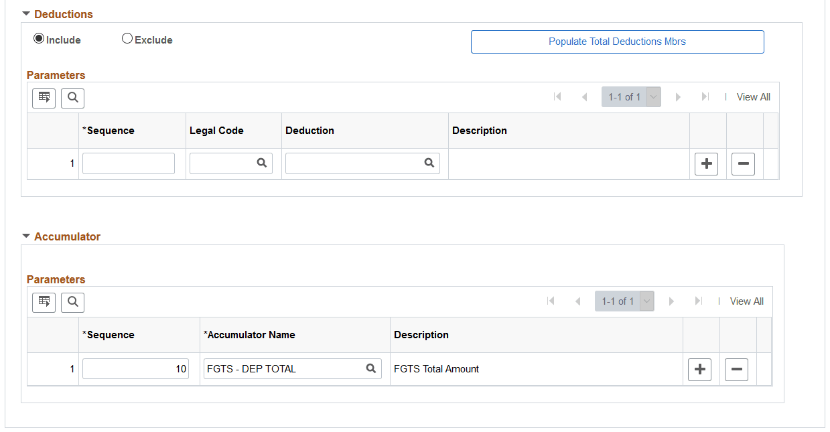
Task: Click the Deductions Sequence input field
Action: 129,163
